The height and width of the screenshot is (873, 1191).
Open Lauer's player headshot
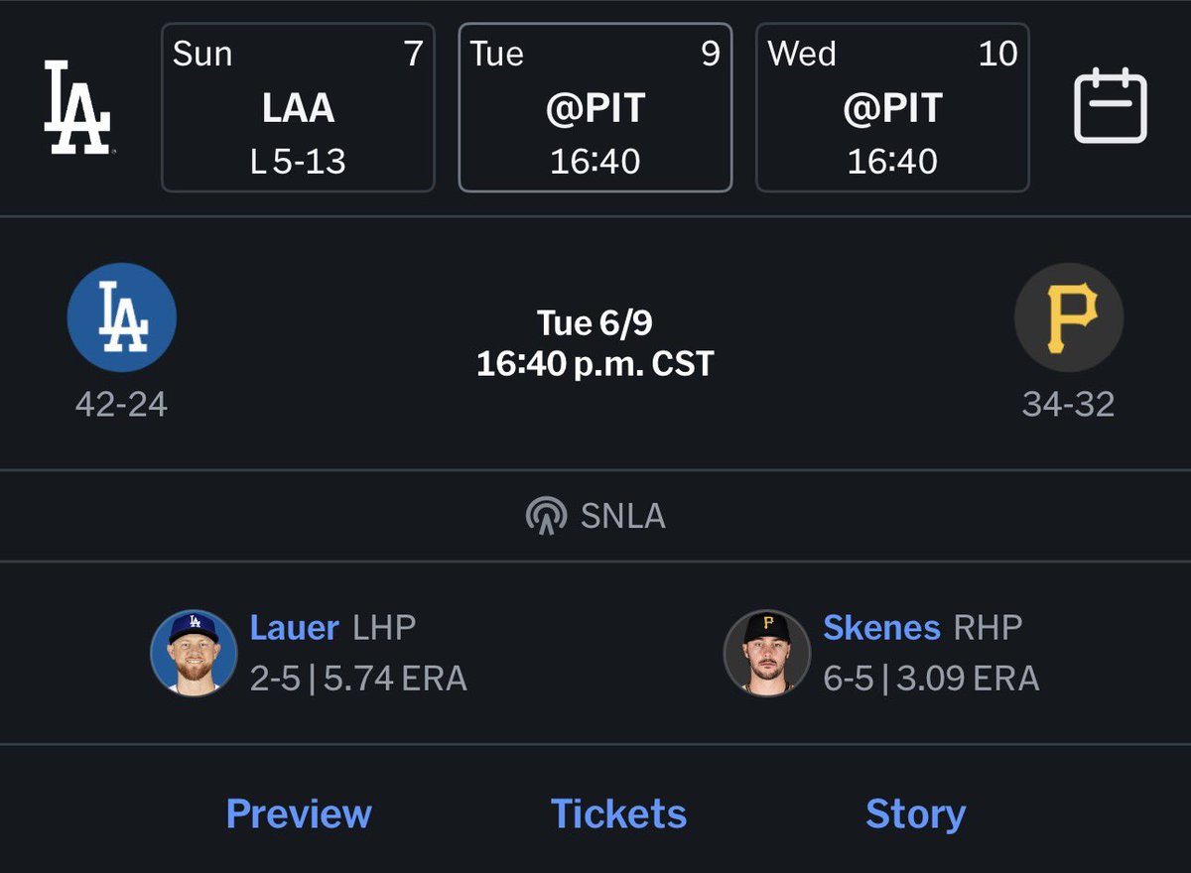click(194, 652)
